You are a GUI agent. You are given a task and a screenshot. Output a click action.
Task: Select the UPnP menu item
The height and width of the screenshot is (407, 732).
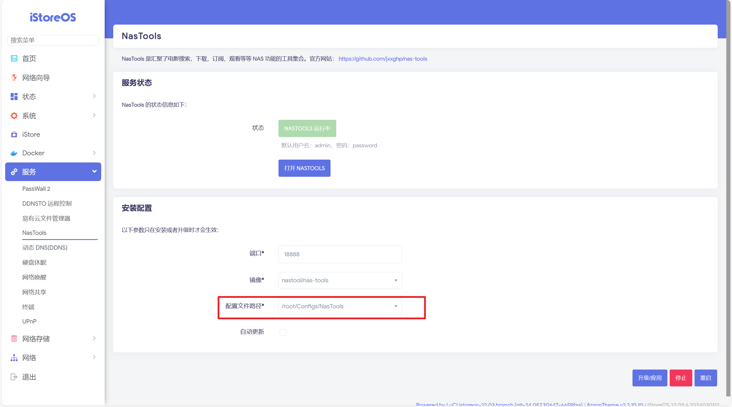tap(29, 321)
